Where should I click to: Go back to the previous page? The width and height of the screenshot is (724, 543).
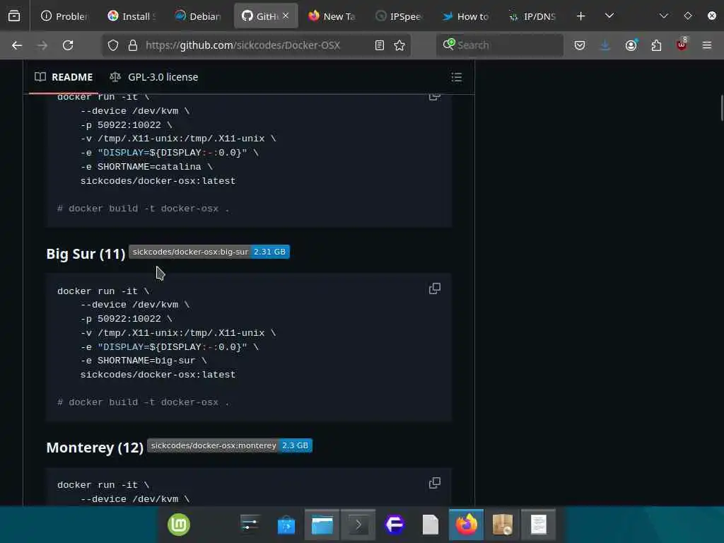17,45
